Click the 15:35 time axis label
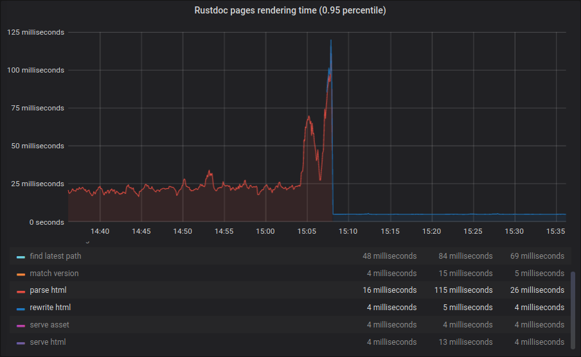581x357 pixels. [x=555, y=231]
